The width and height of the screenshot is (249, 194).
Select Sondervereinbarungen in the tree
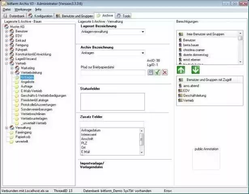coord(36,109)
